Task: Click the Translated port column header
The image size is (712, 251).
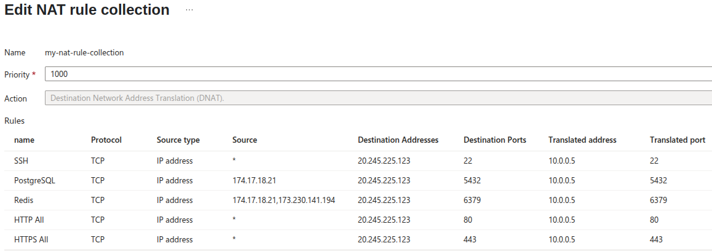Action: point(677,140)
